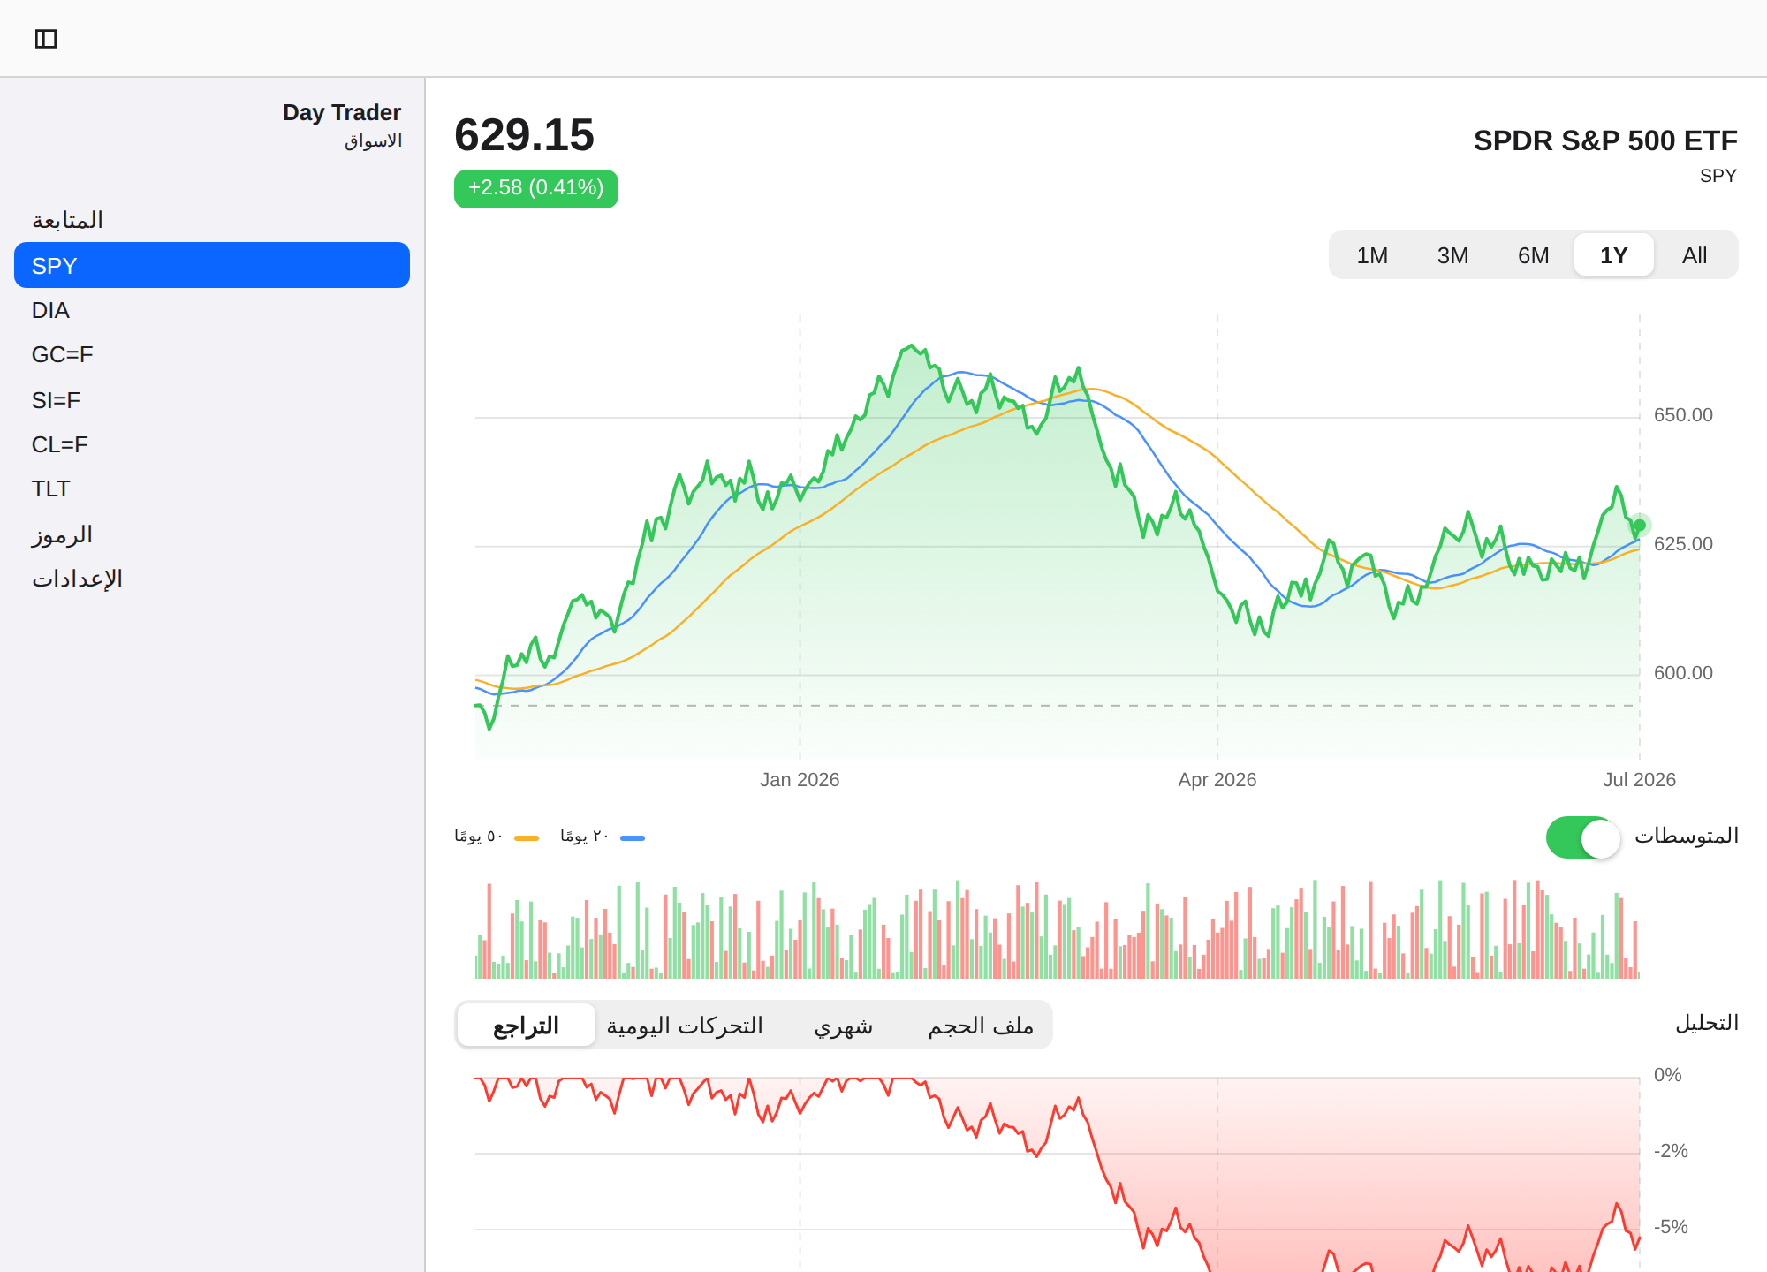
Task: Open the ملف الحجم volume profile tab
Action: click(x=981, y=1025)
